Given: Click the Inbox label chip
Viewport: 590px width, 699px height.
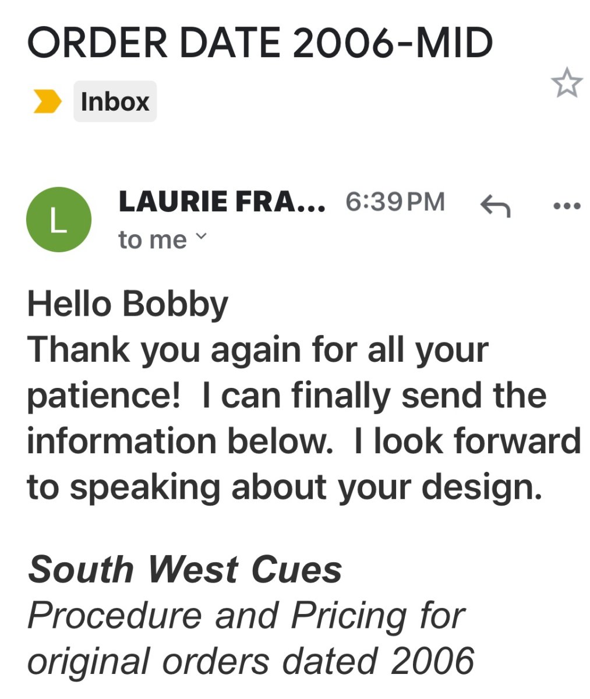Looking at the screenshot, I should click(115, 101).
